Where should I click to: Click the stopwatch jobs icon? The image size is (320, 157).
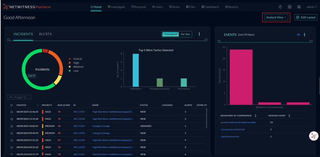(280, 7)
